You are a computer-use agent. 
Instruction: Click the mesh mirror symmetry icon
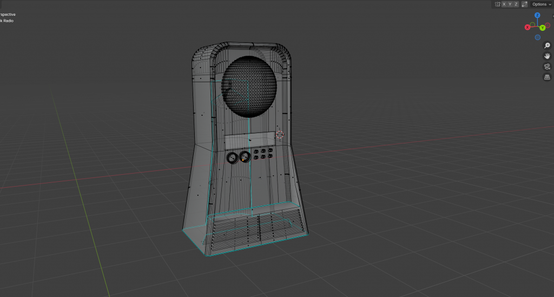497,4
